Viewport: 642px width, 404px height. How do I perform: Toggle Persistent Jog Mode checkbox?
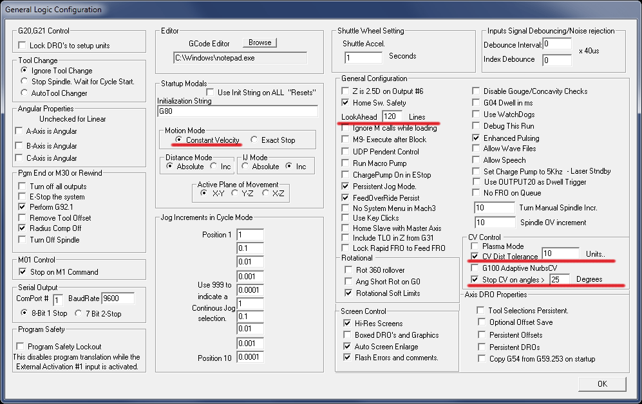pyautogui.click(x=345, y=186)
